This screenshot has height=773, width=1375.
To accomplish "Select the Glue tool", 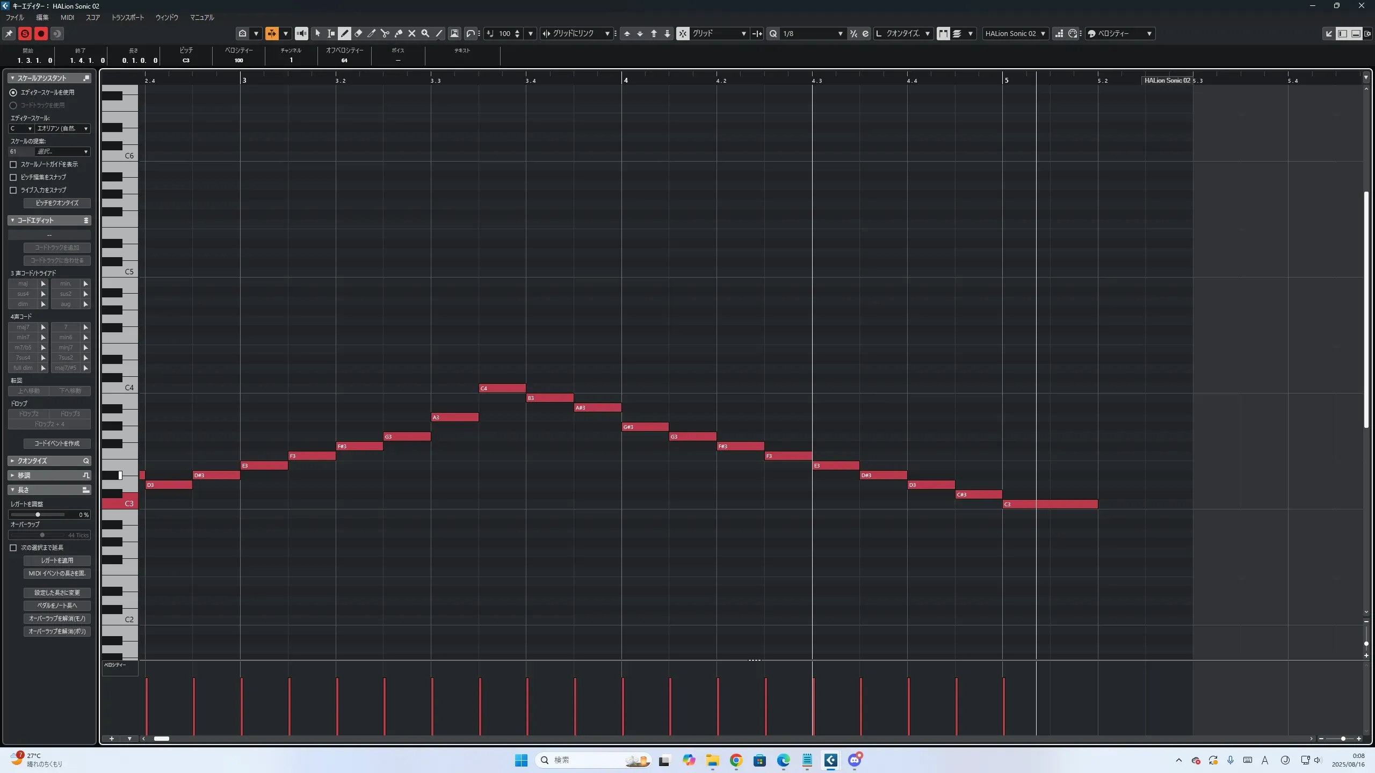I will click(399, 33).
